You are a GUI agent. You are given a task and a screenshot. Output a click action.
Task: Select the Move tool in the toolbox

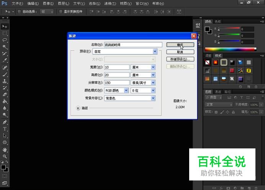pos(5,26)
